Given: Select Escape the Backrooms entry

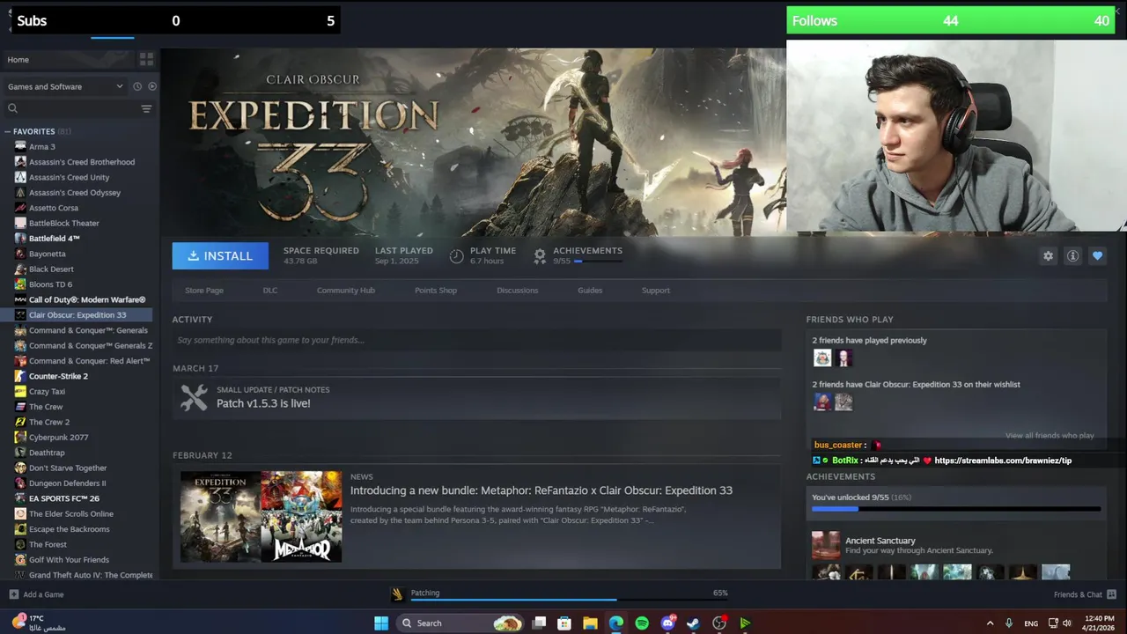Looking at the screenshot, I should 70,529.
